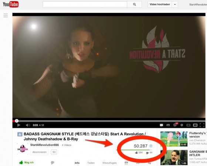This screenshot has width=207, height=166.
Task: Switch to large player size
Action: 195,125
